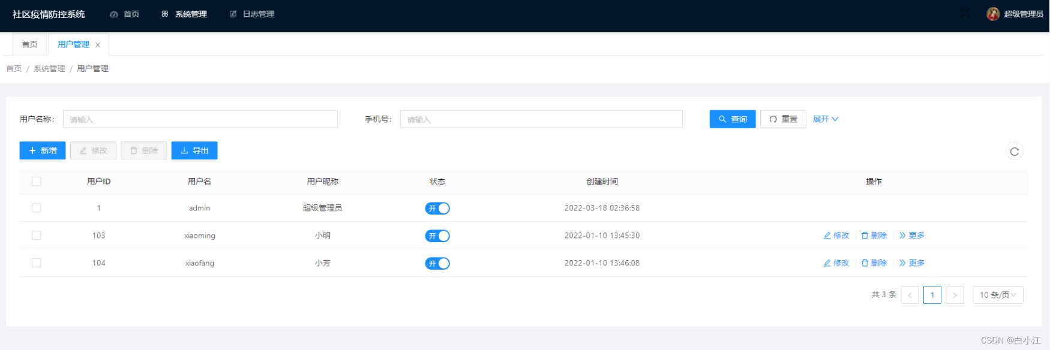Toggle fullscreen icon in header
The width and height of the screenshot is (1050, 350).
tap(965, 13)
